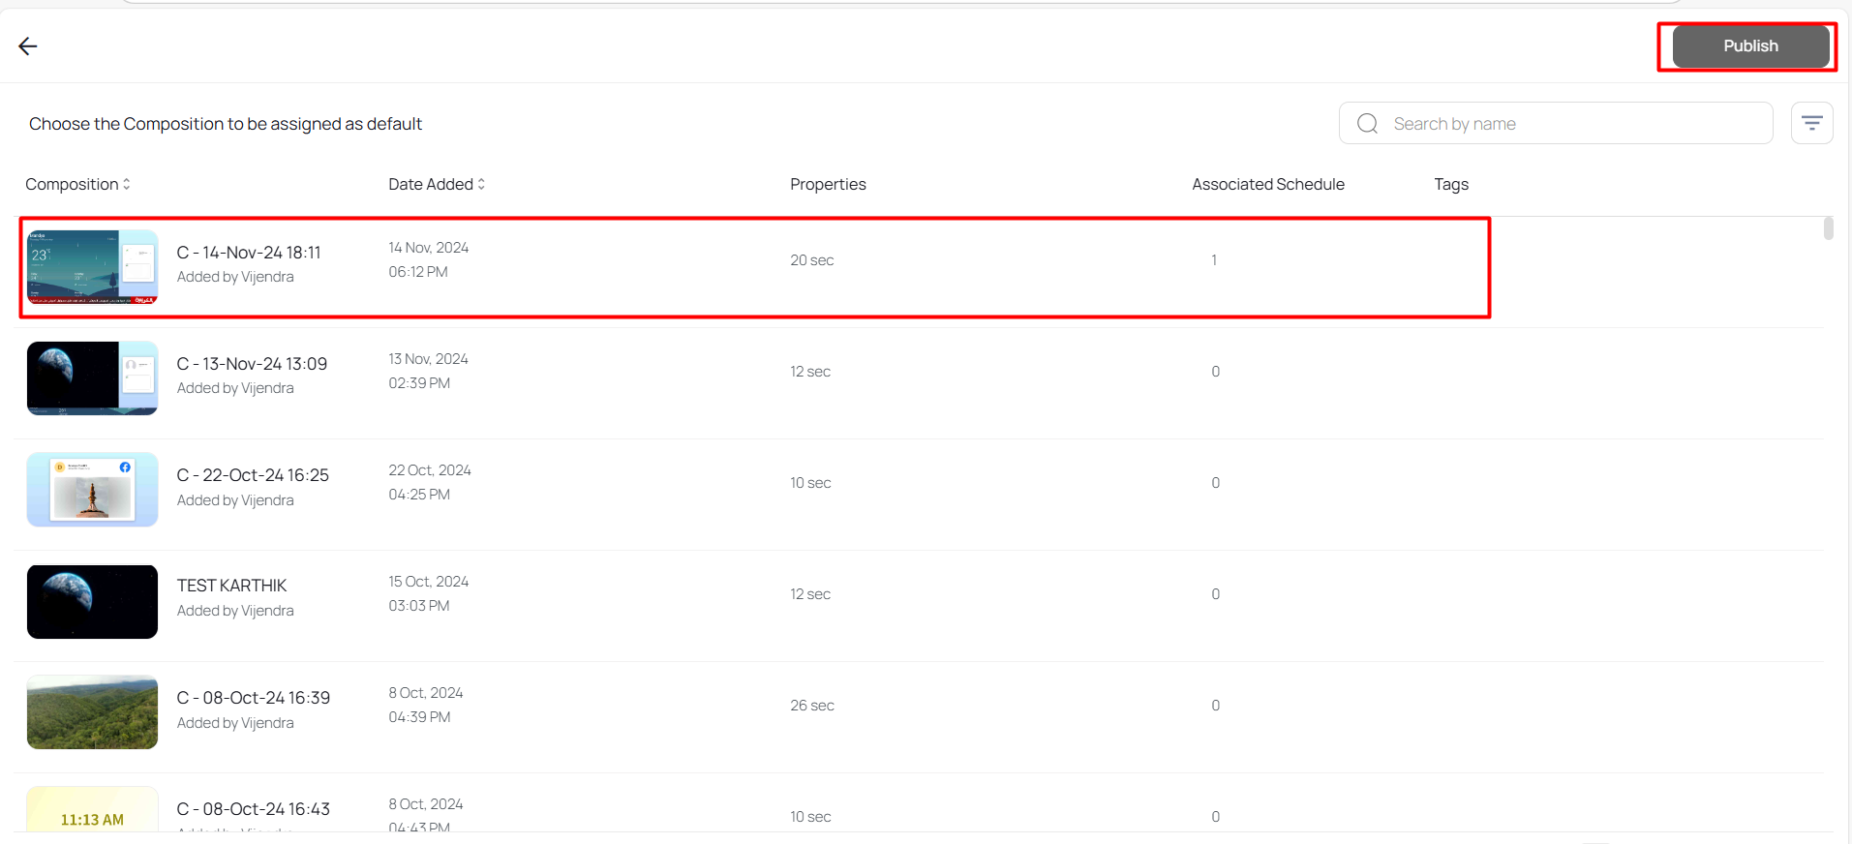Click the TEST KARTHIK composition name

coord(231,586)
